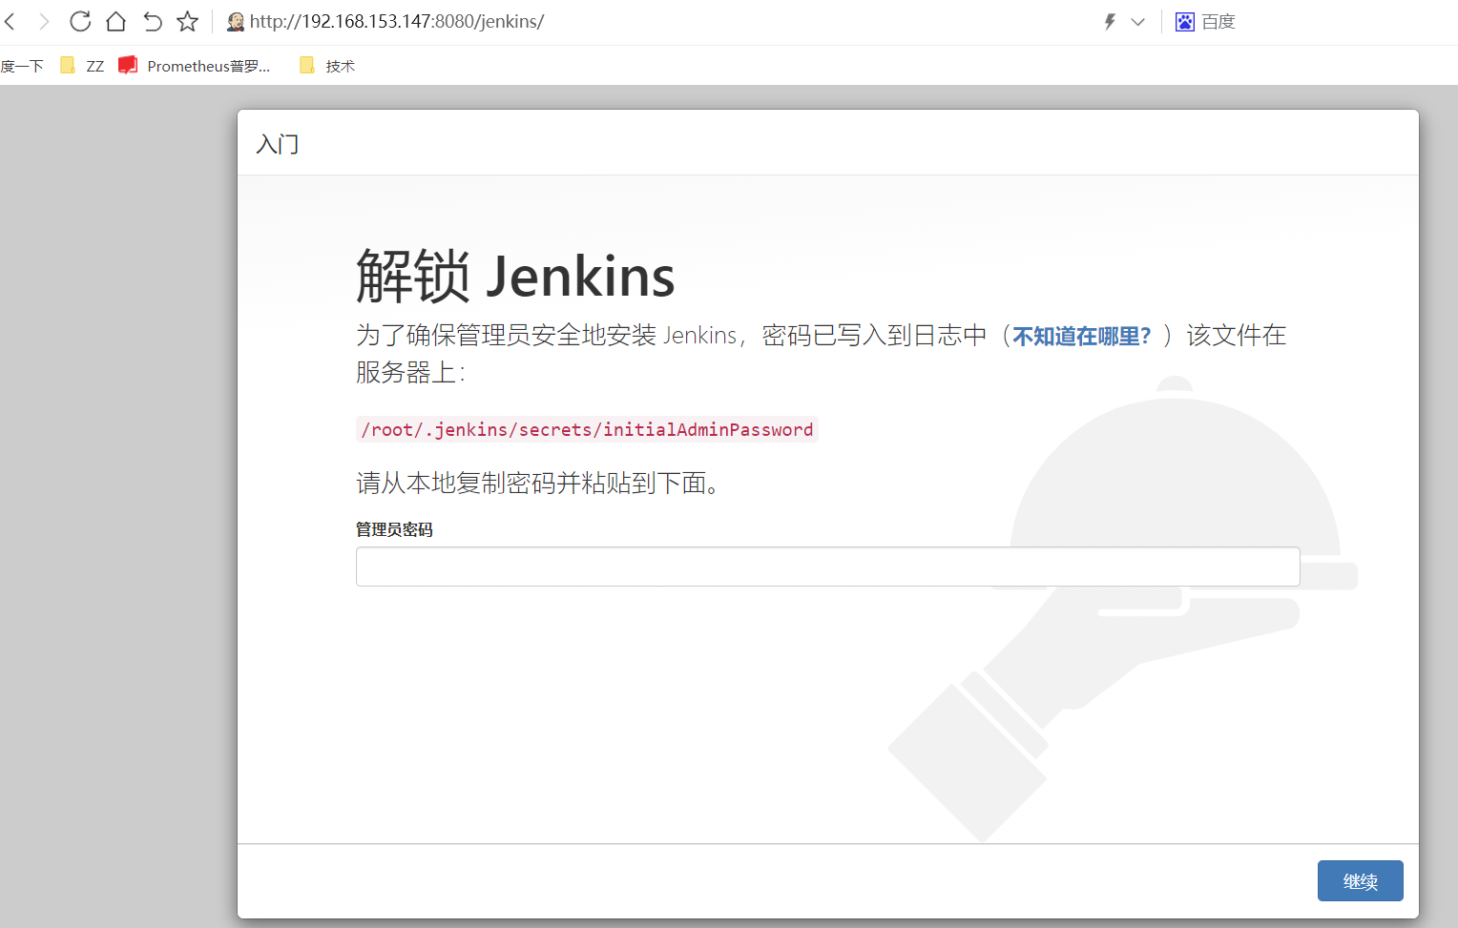The width and height of the screenshot is (1458, 928).
Task: Click the 请从本地复制密码并粘贴到下面 instruction text
Action: coord(537,483)
